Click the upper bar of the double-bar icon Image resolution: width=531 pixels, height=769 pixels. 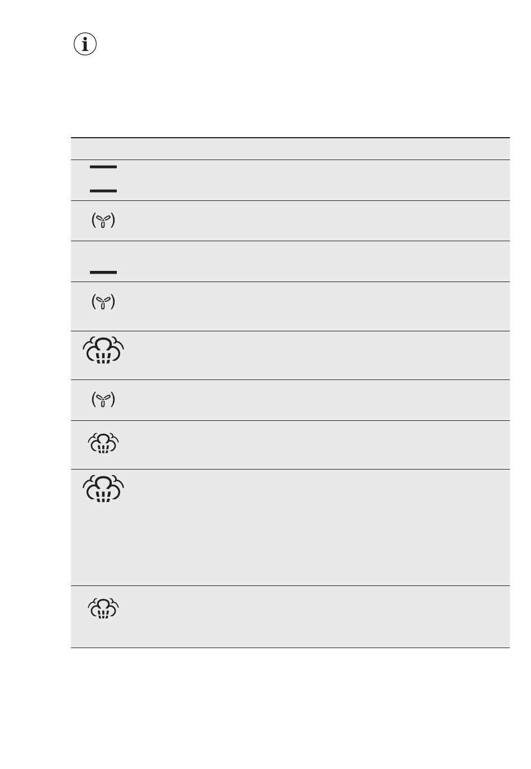103,167
